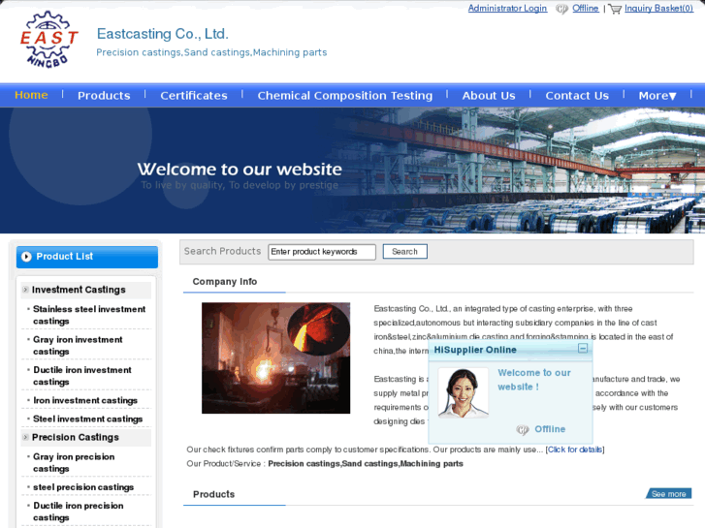
Task: Expand the Investment Castings category arrow
Action: (x=25, y=290)
